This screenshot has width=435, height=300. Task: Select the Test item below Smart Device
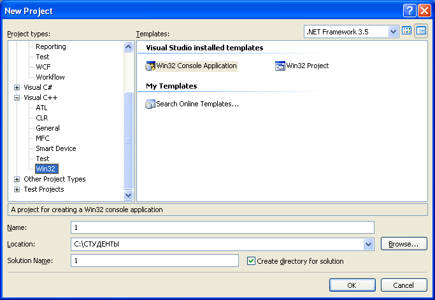tap(43, 159)
